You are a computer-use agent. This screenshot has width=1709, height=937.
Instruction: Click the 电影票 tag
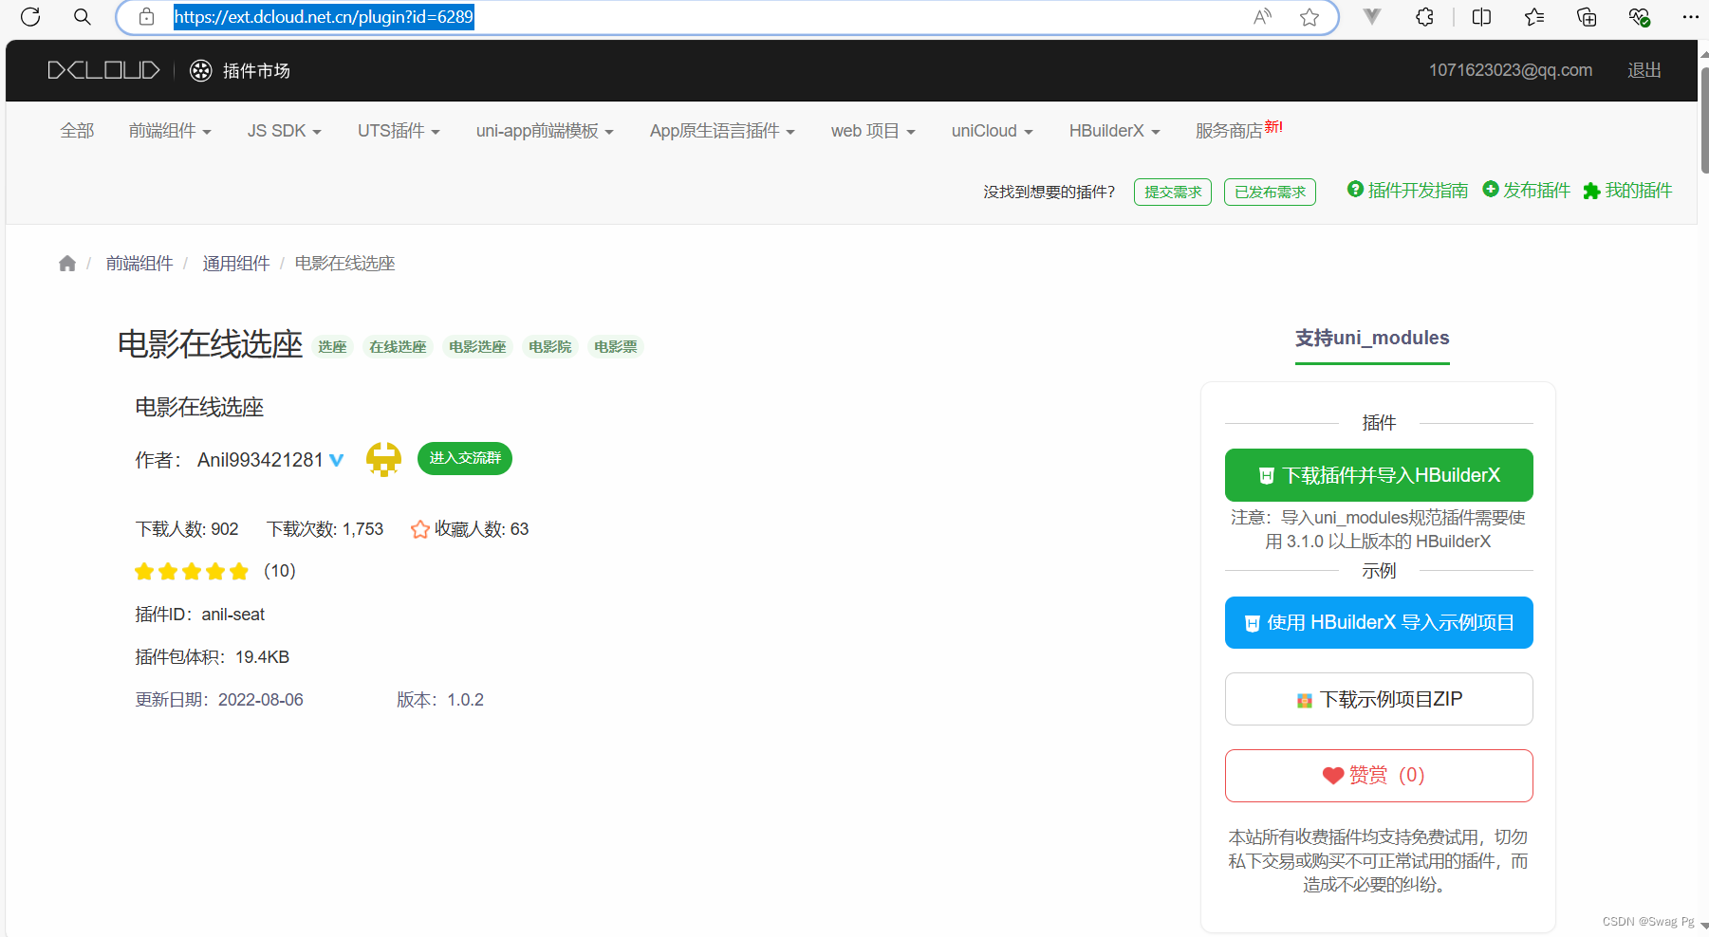click(616, 347)
